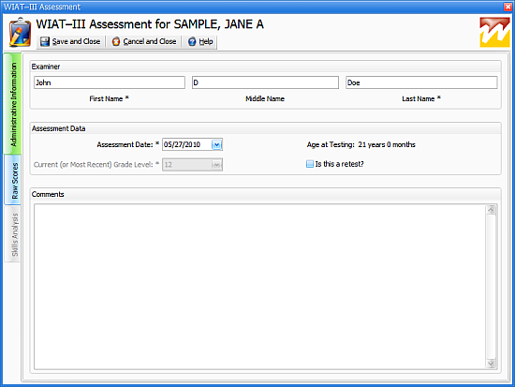Click the clipboard assessment icon in header
The width and height of the screenshot is (515, 387).
point(20,32)
